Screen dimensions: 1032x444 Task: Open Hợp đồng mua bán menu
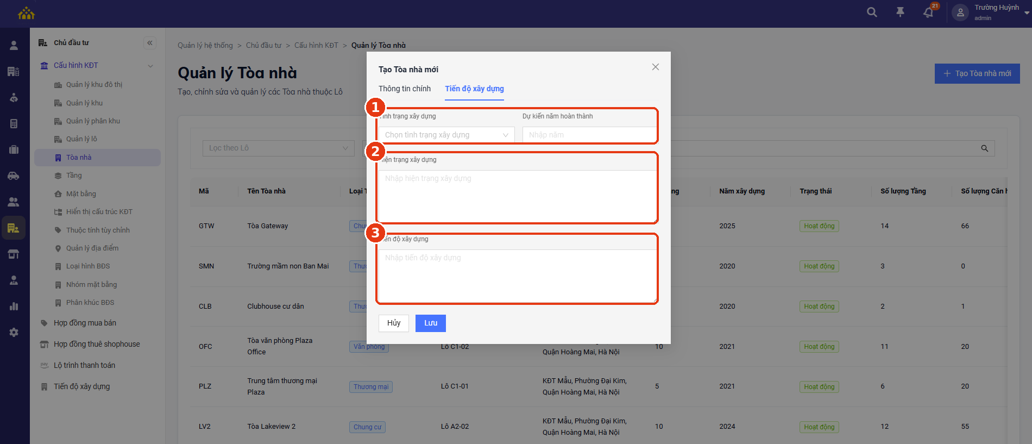(85, 323)
